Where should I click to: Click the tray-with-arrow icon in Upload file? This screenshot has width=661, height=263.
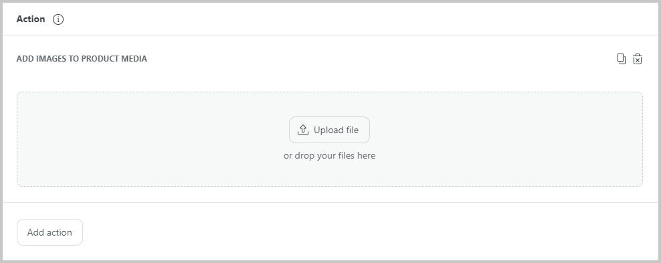pyautogui.click(x=303, y=130)
